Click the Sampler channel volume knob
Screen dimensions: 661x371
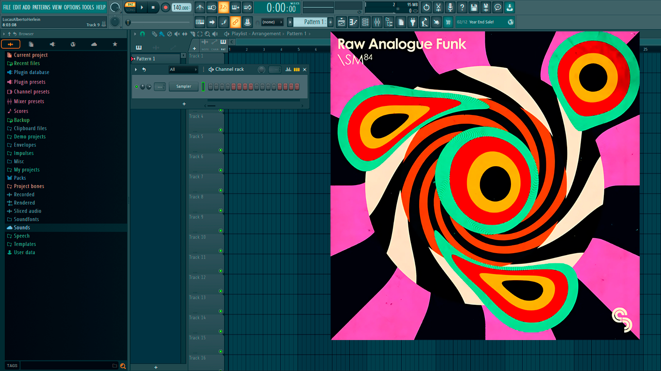click(149, 86)
